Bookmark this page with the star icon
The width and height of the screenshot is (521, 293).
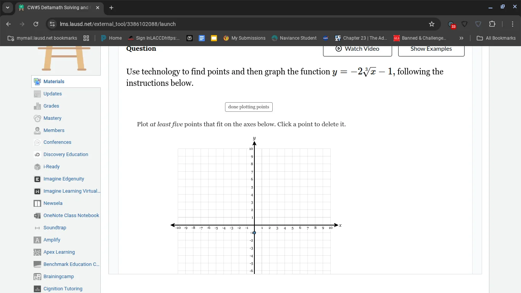(x=432, y=24)
